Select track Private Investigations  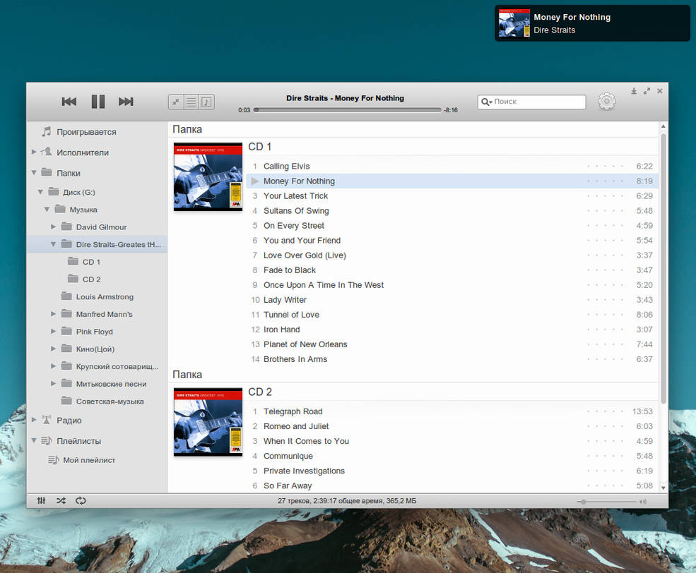pyautogui.click(x=304, y=471)
